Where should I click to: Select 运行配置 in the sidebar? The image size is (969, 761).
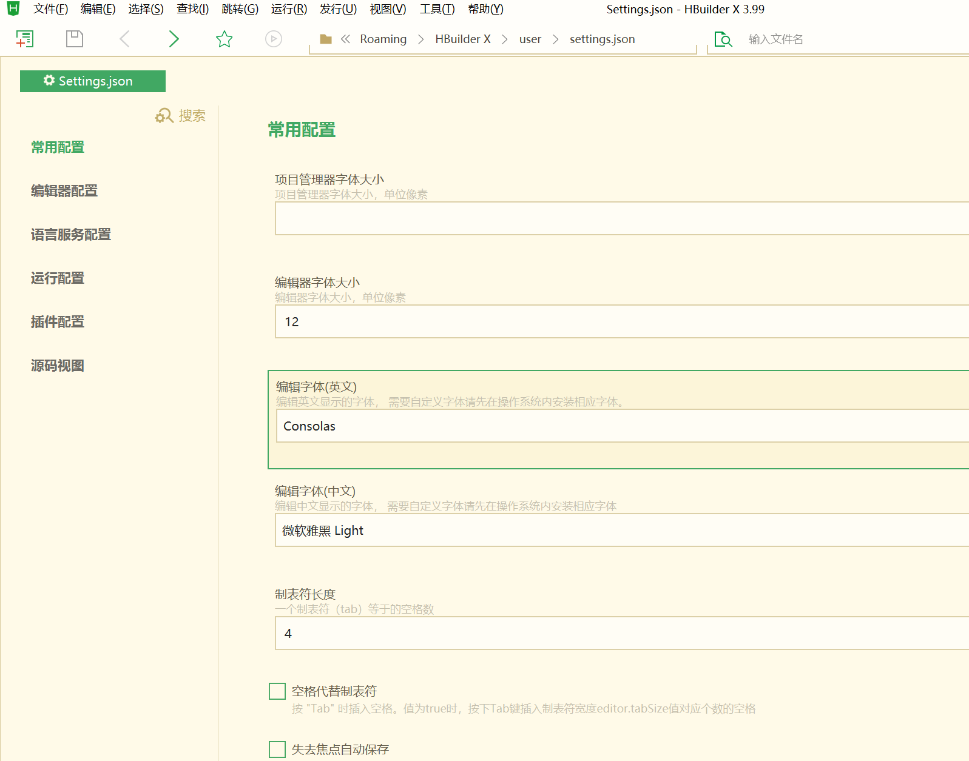pos(58,278)
